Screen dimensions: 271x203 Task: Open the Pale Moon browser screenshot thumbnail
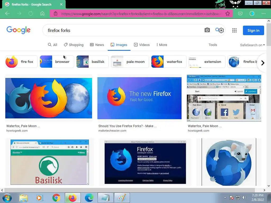click(x=224, y=98)
